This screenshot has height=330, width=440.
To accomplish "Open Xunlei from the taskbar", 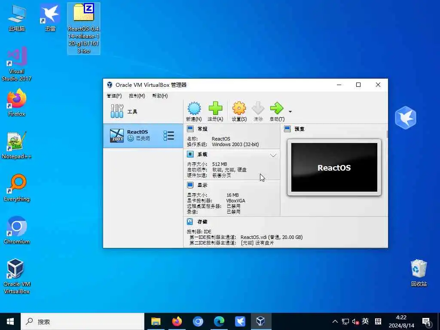I will 240,321.
